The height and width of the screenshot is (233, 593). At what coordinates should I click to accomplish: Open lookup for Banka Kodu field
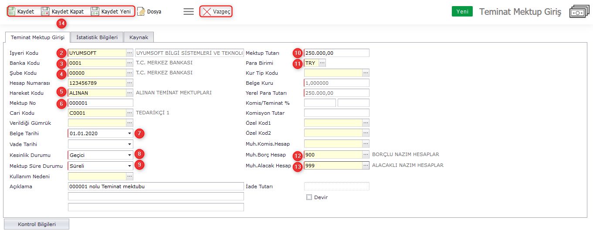coord(129,63)
